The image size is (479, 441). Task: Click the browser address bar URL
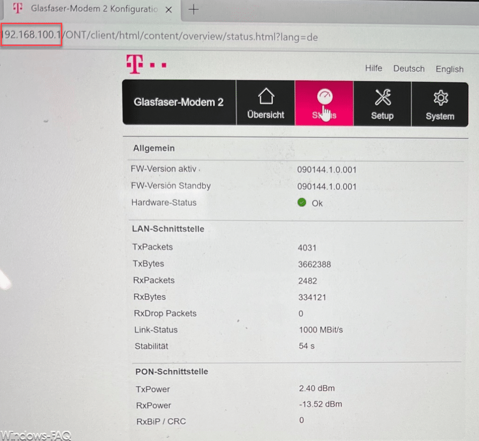(x=160, y=36)
